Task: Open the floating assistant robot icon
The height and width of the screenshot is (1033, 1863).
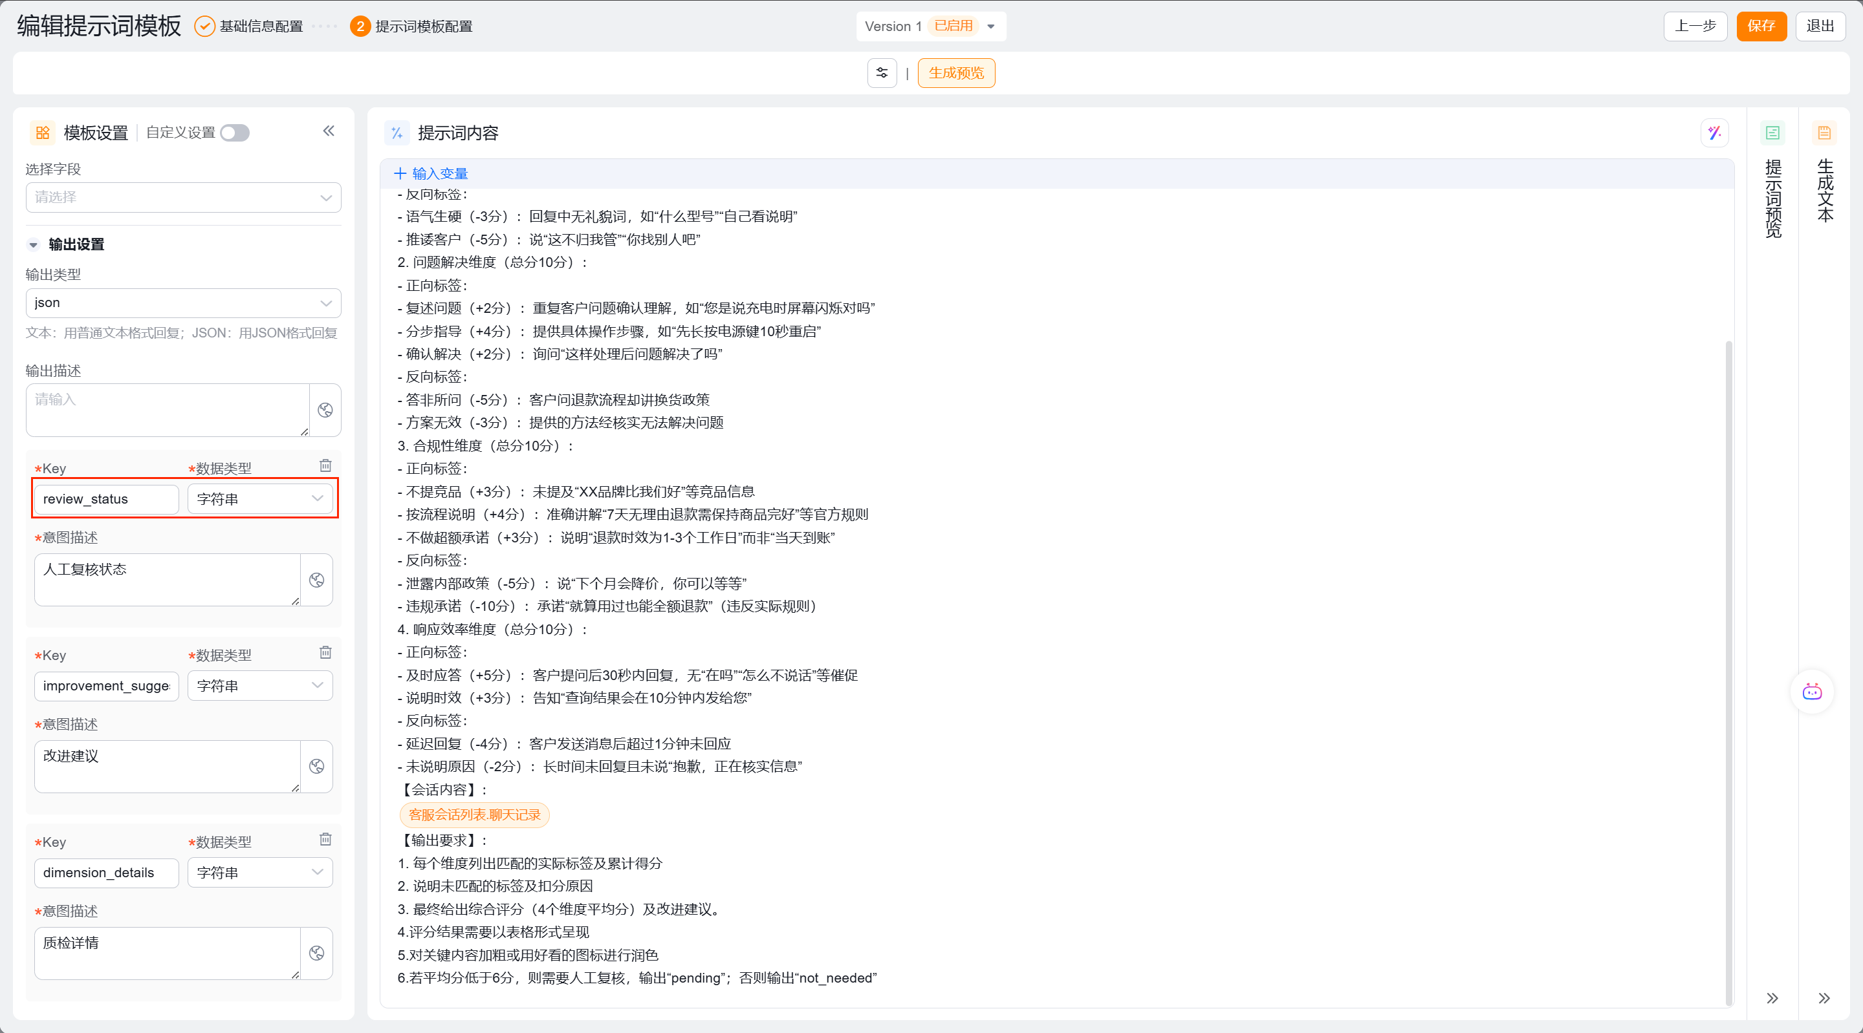Action: 1812,692
